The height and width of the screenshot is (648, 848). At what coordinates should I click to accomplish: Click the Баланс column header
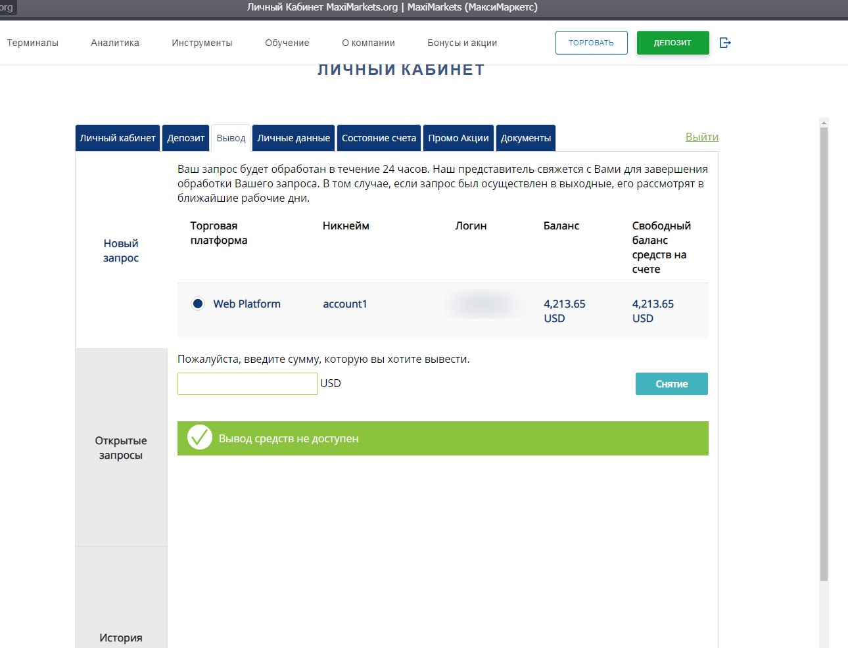(x=561, y=225)
